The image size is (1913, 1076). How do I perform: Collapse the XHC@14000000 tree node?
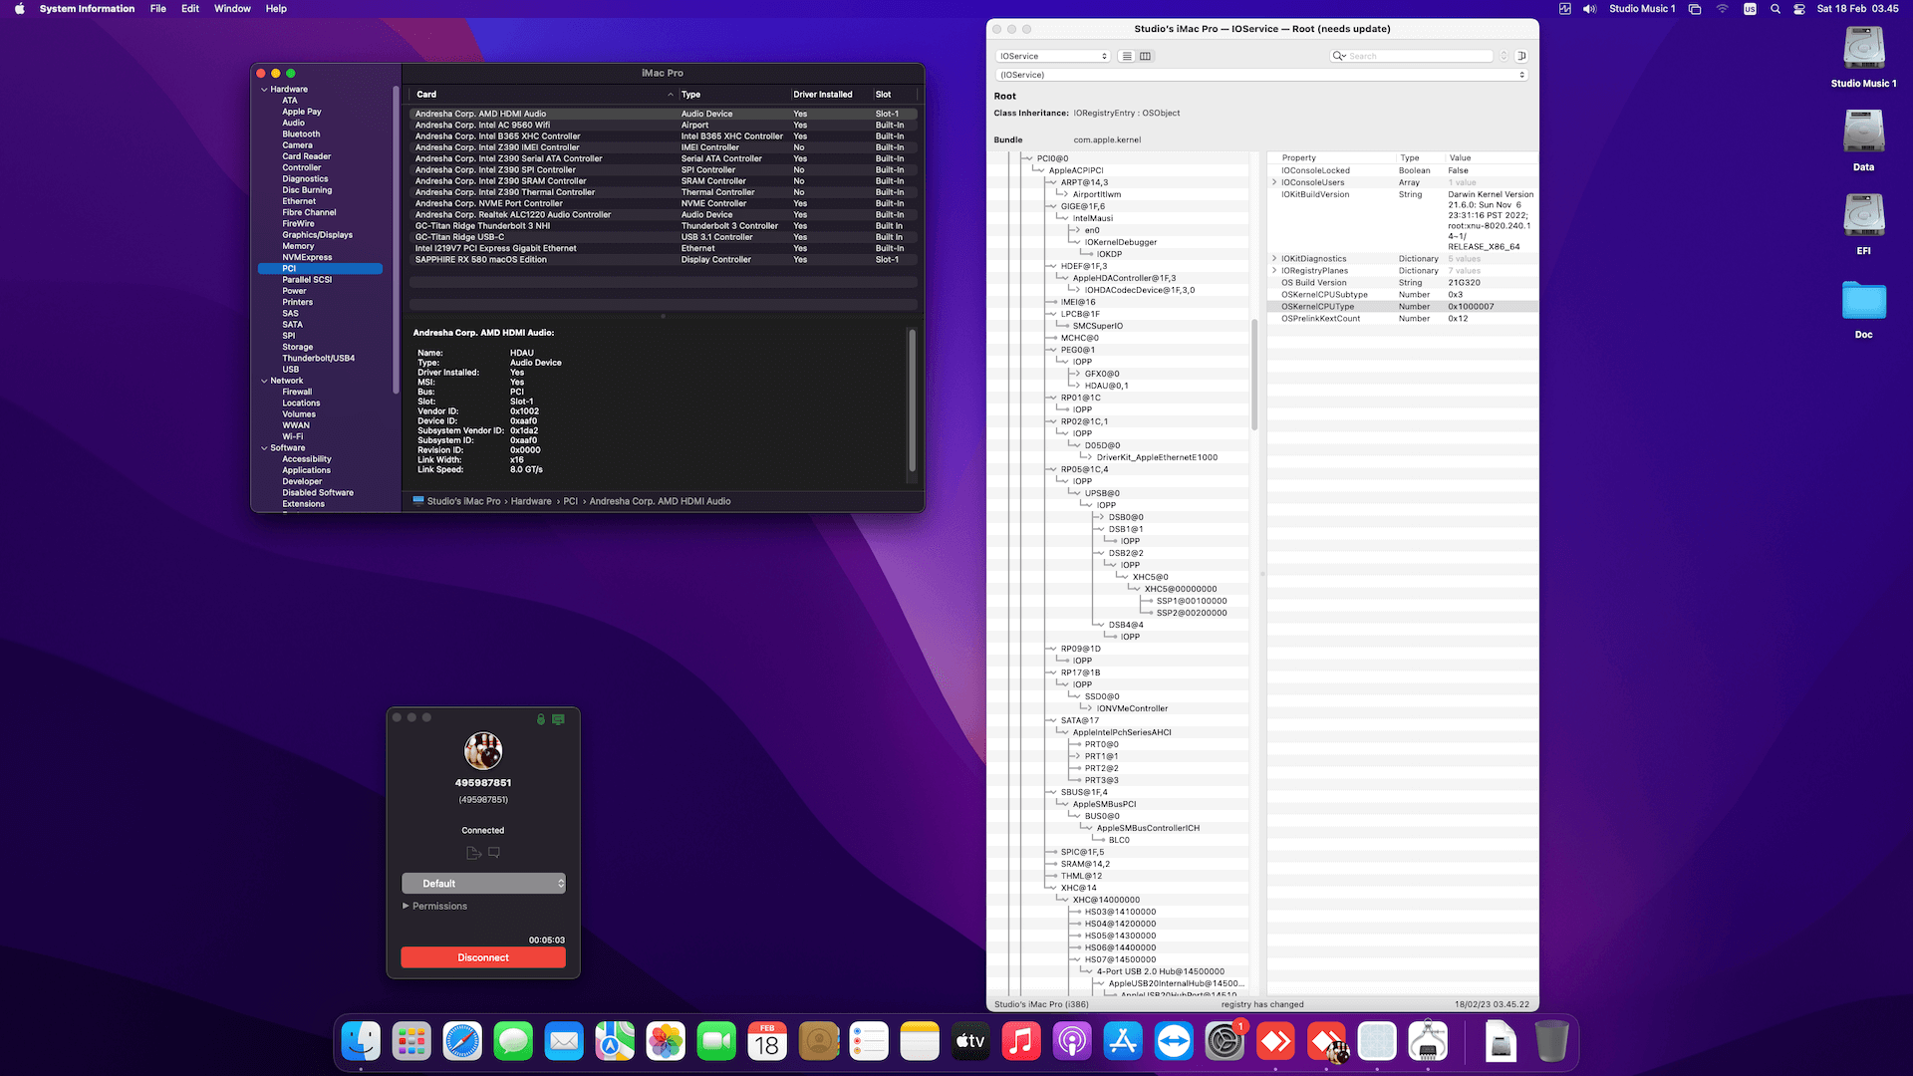point(1064,899)
